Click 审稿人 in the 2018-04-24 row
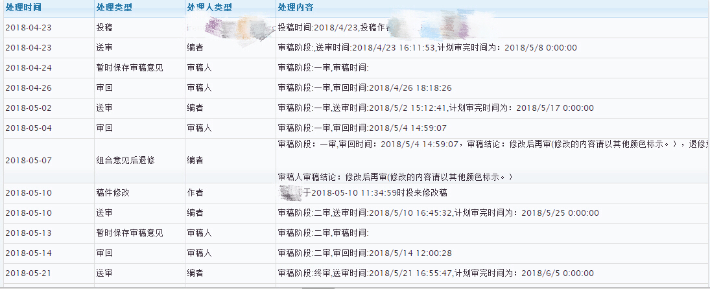 click(199, 68)
